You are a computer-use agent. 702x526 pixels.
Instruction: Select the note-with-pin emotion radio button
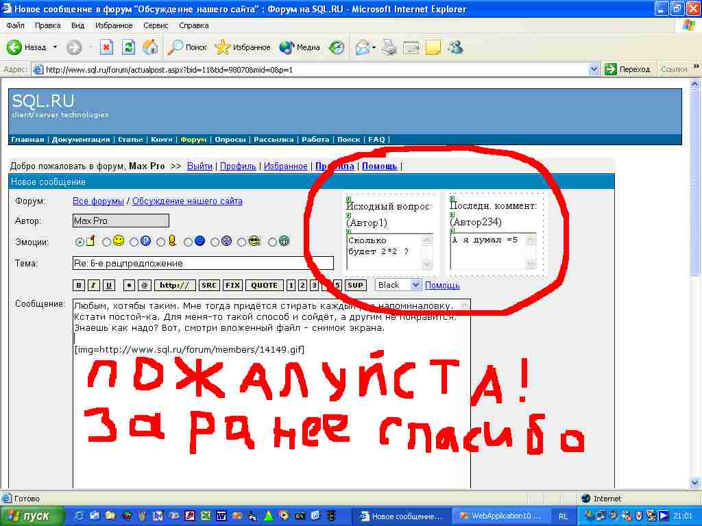[x=80, y=242]
